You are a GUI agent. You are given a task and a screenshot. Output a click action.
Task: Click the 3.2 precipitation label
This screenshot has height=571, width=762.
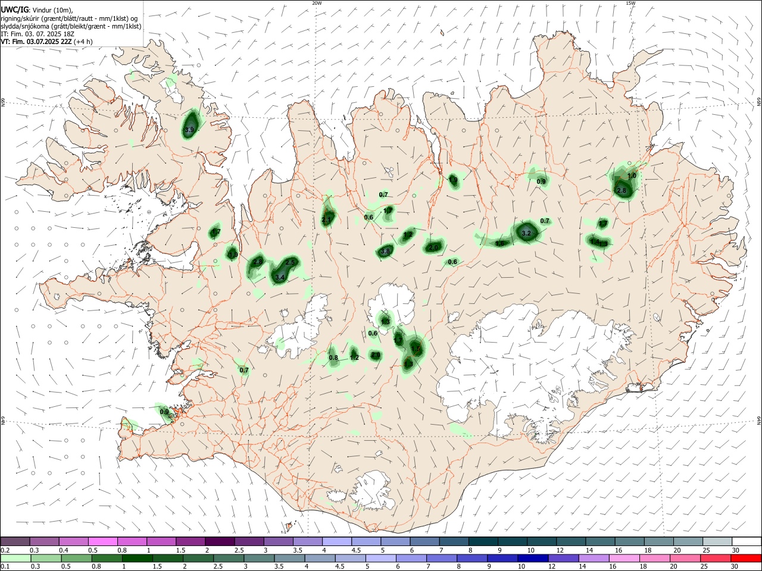tap(526, 234)
